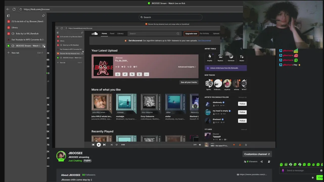Click the share icon under Fa_da_bish_

[118, 74]
